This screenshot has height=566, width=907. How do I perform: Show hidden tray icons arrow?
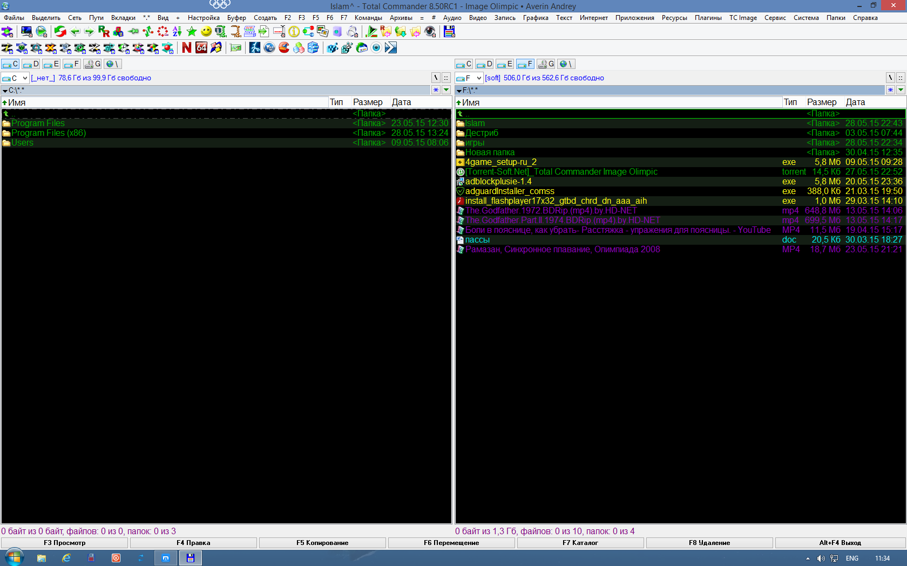808,558
